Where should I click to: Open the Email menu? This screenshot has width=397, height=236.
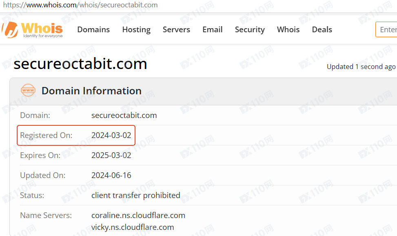coord(213,30)
